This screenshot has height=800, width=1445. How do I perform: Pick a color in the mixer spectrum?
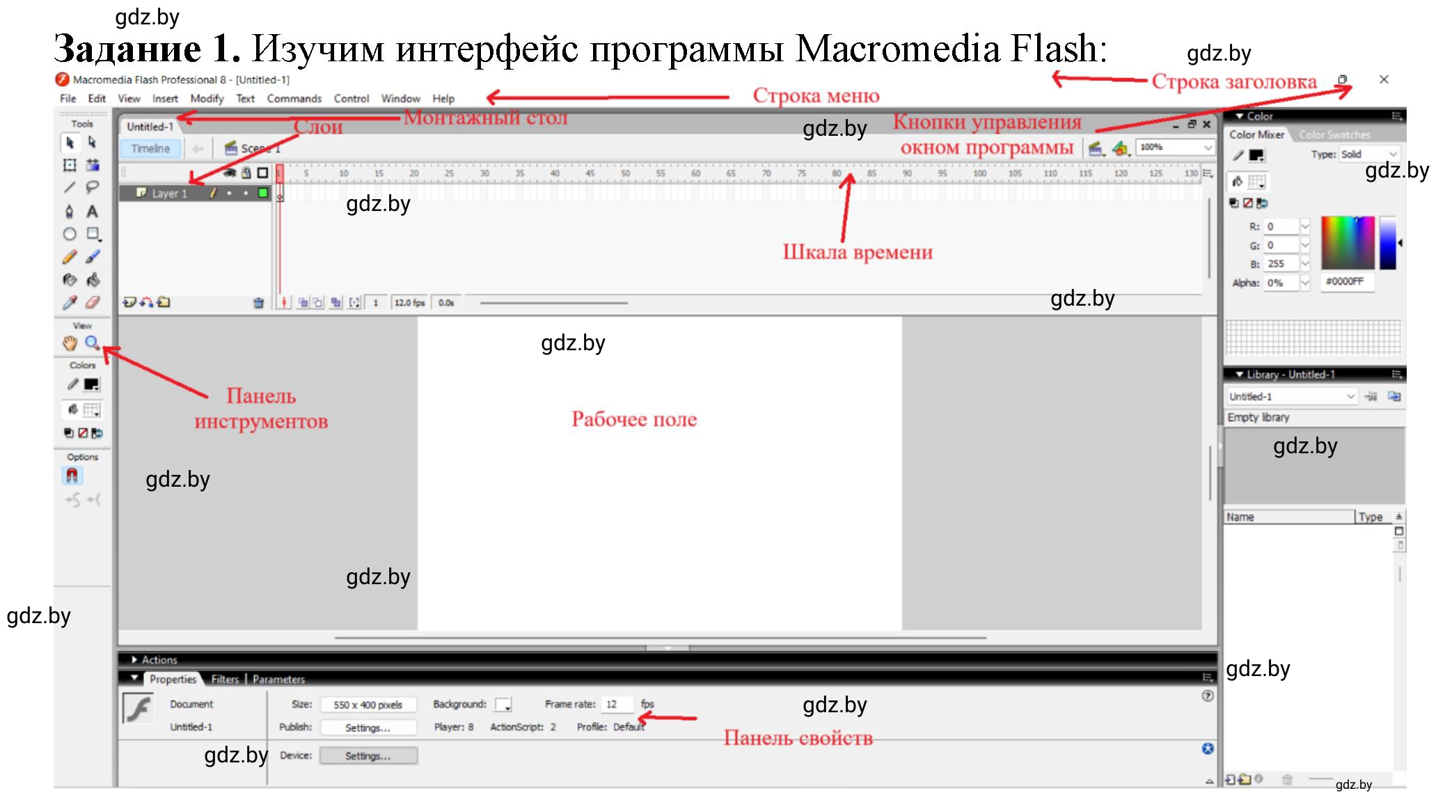1348,242
